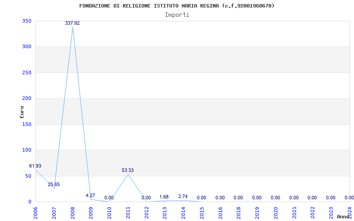Click the 2006 year label on x-axis
The width and height of the screenshot is (354, 221).
pos(35,213)
